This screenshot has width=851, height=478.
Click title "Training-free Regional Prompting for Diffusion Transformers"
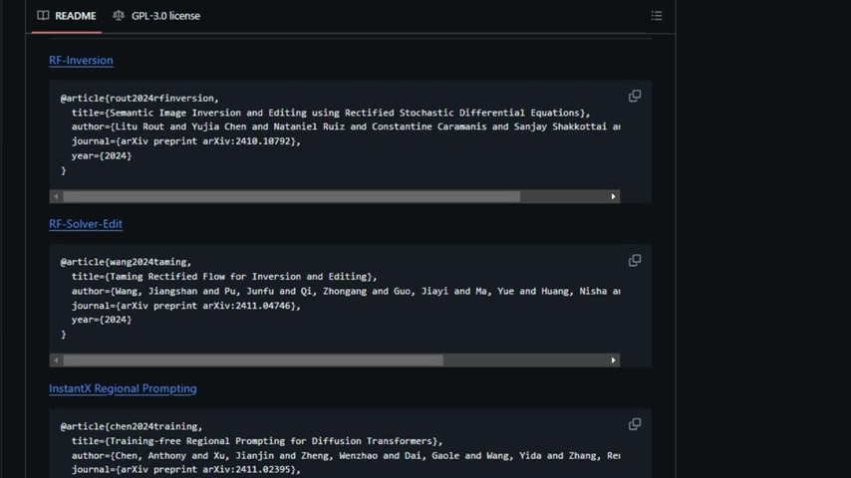271,441
